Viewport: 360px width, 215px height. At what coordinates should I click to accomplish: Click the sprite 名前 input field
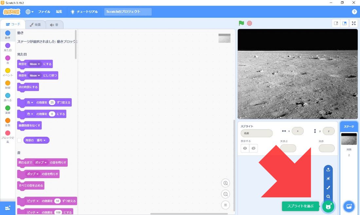pos(257,133)
